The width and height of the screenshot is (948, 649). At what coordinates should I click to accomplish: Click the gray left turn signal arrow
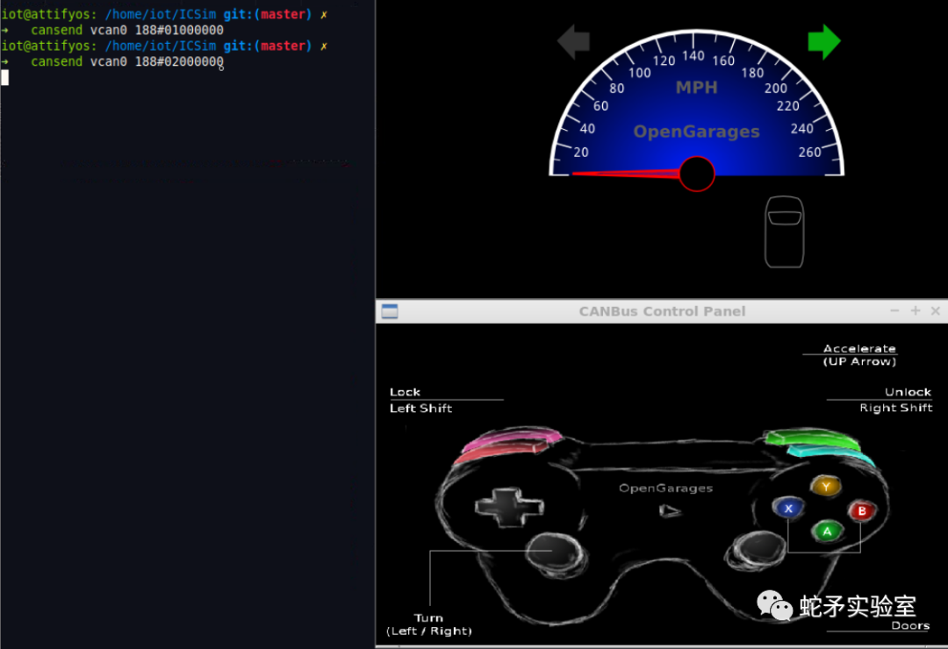coord(573,42)
